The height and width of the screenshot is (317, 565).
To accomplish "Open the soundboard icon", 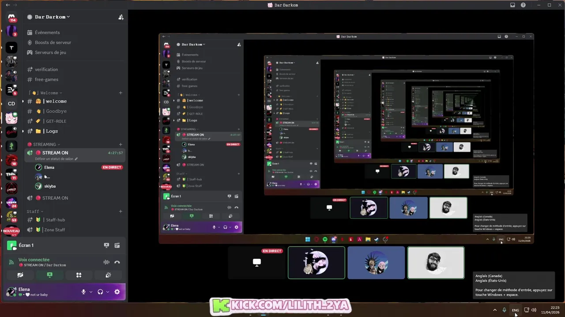I will [x=108, y=275].
